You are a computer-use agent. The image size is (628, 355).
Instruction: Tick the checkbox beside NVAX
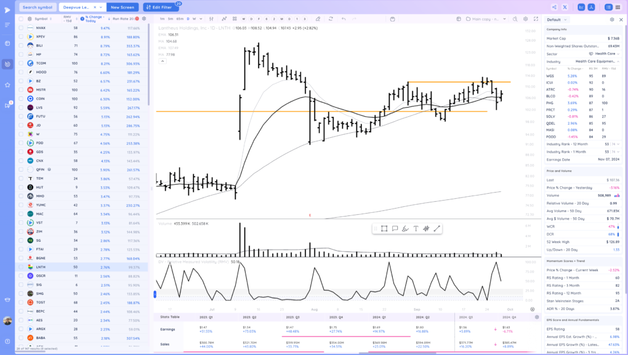21,28
